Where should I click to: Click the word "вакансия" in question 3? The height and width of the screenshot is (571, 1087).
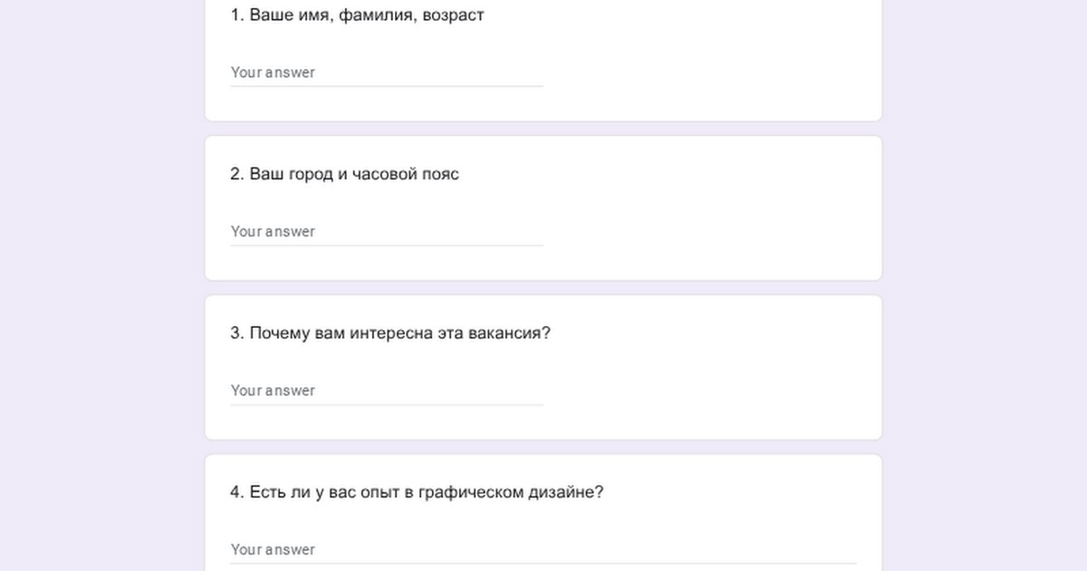click(x=505, y=333)
